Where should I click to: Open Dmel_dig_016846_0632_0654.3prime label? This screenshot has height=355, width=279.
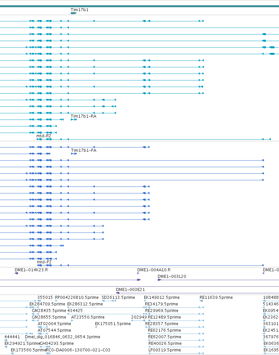[x=62, y=337]
